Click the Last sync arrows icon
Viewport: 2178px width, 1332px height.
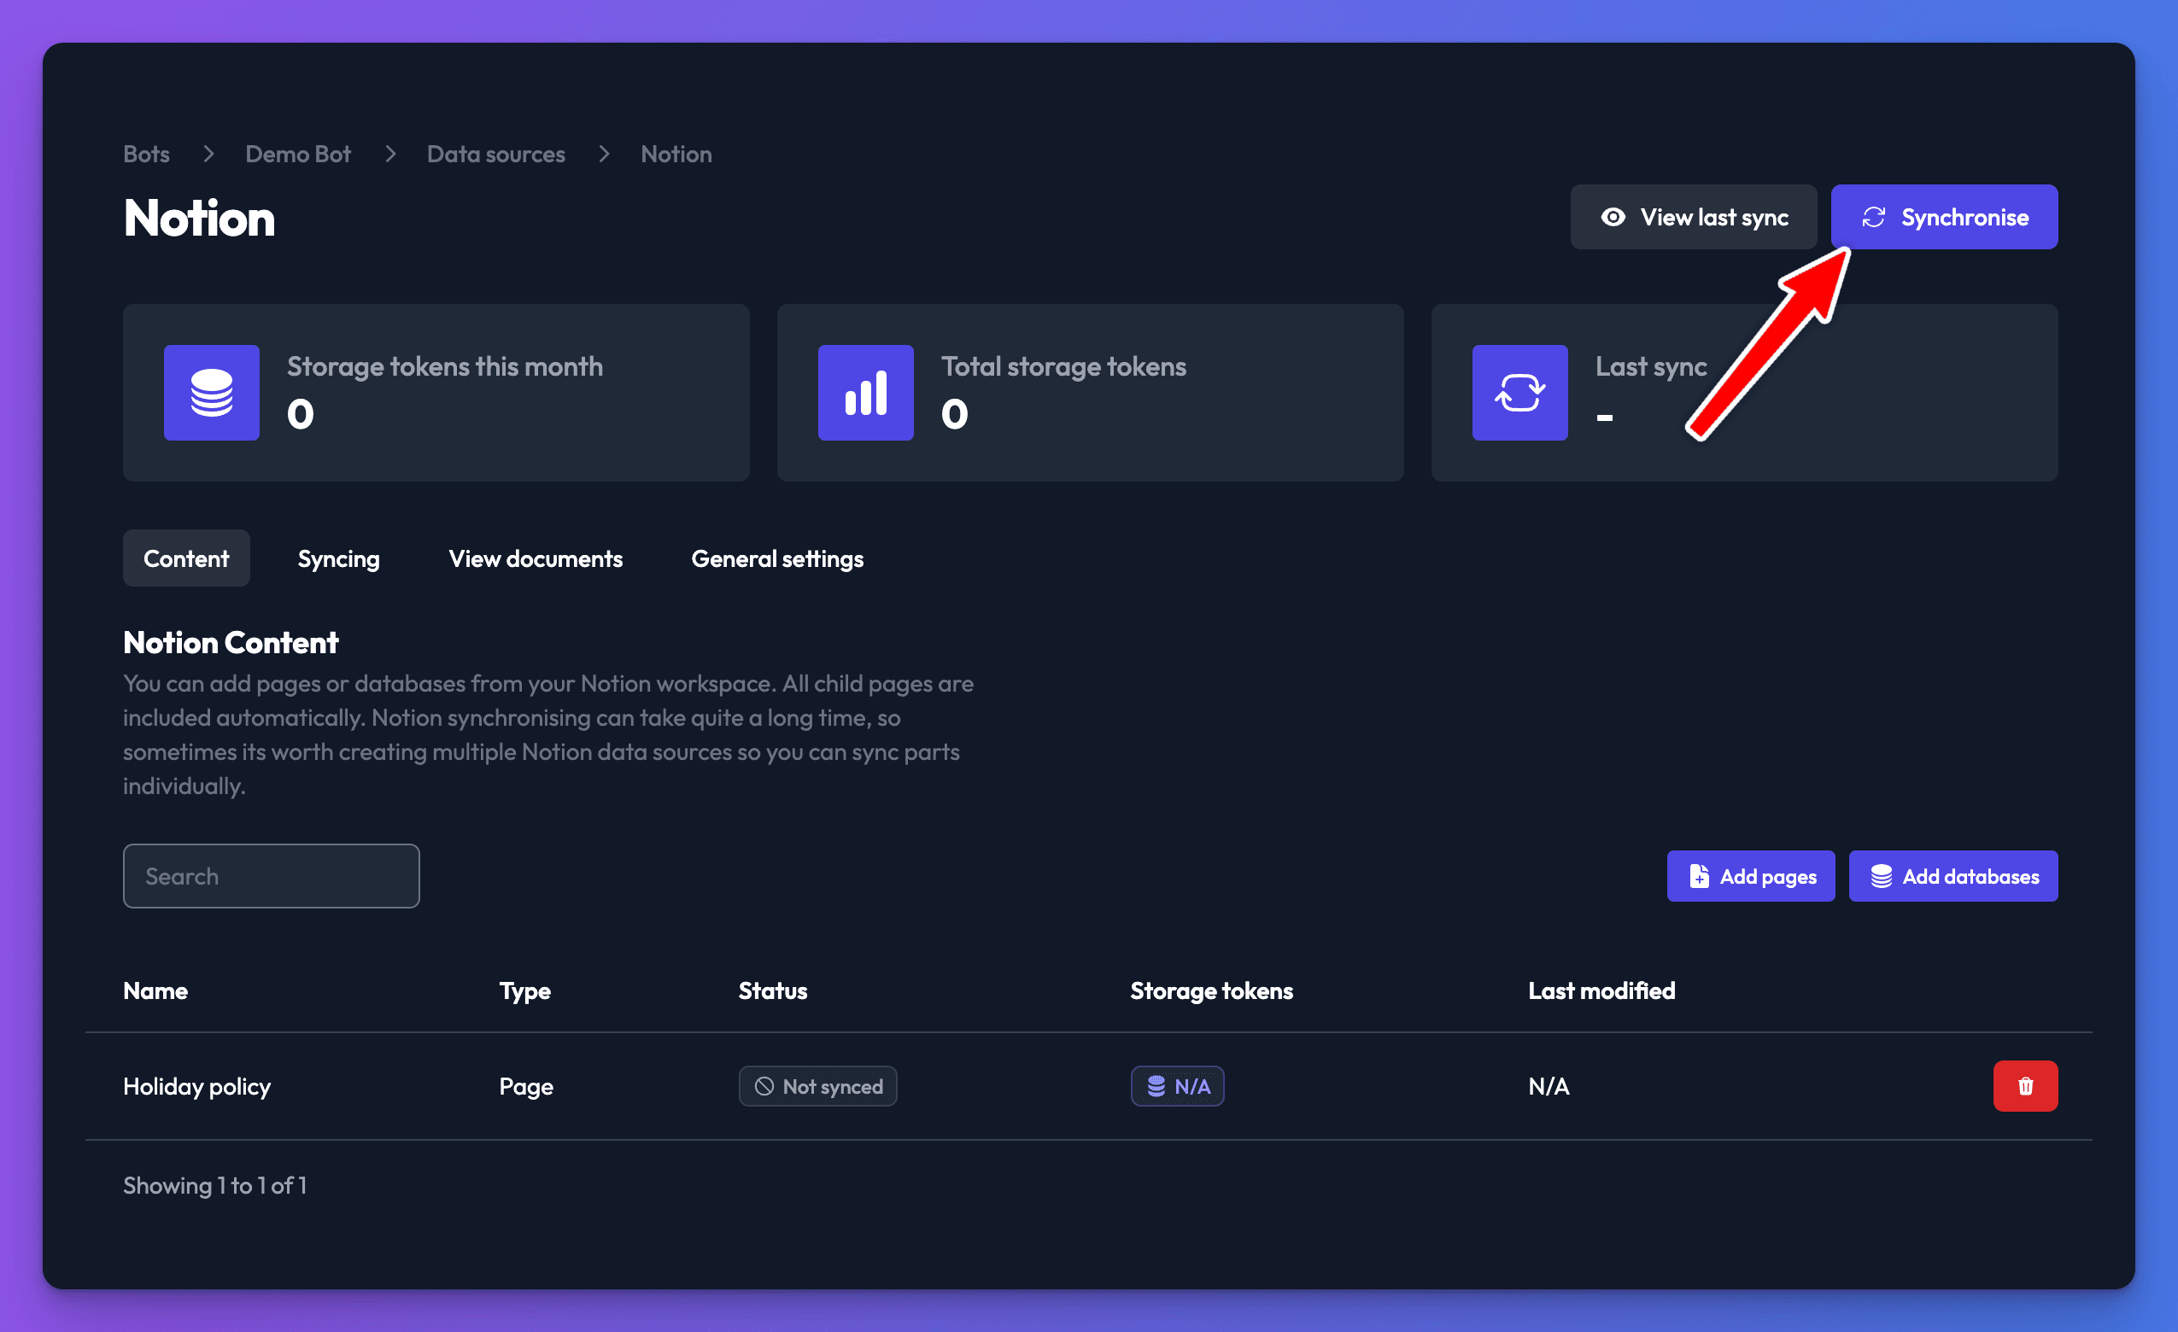[1519, 393]
